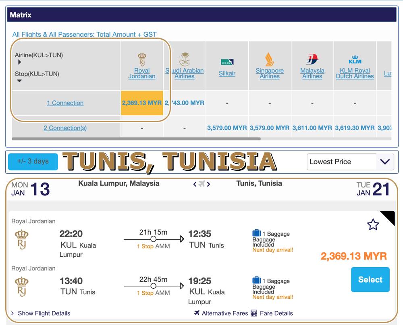Image resolution: width=403 pixels, height=325 pixels.
Task: Click the calculator icon beside Fare Details
Action: coord(253,313)
